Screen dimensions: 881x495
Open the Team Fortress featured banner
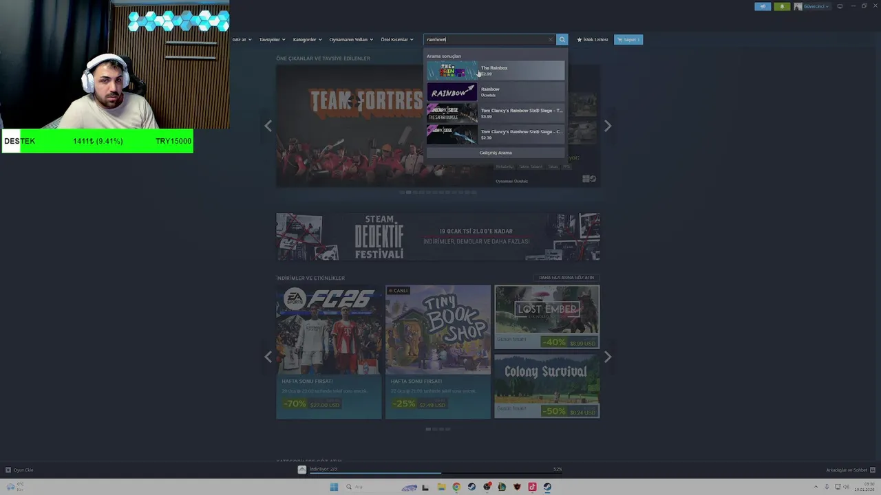click(351, 126)
